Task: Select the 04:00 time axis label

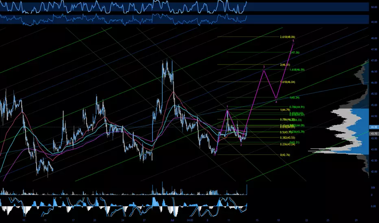Action: coord(190,220)
